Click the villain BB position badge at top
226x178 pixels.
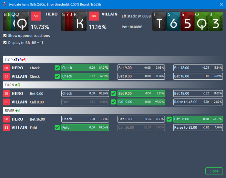[x=94, y=16]
